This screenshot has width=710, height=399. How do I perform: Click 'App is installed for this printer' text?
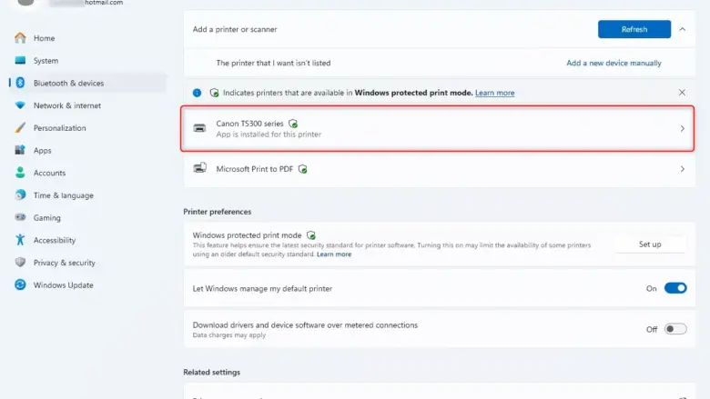pos(269,135)
